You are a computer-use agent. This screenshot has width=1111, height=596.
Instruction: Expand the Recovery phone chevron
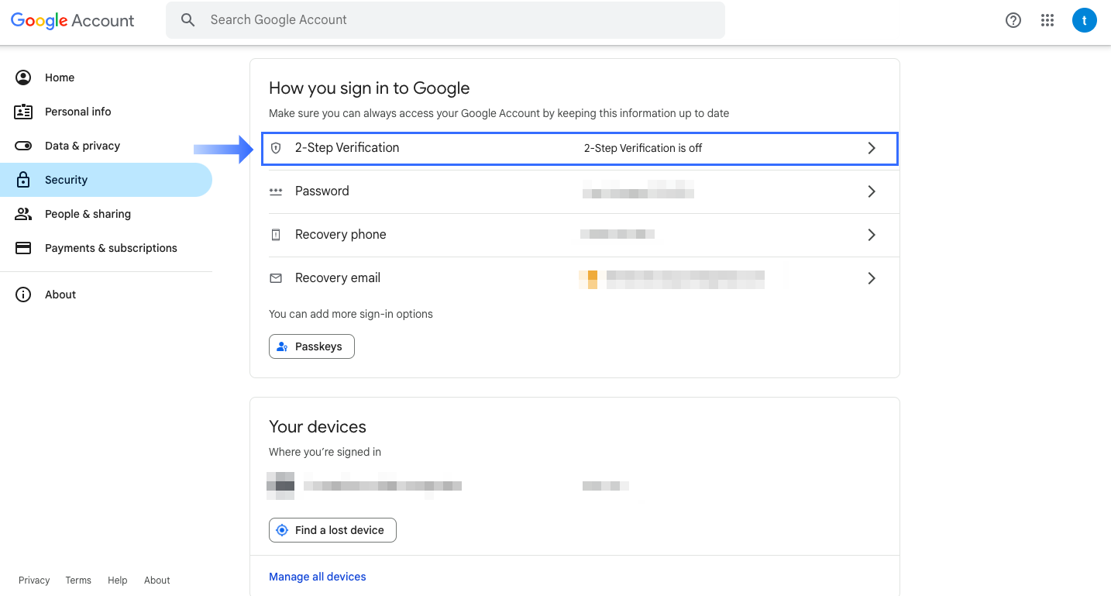coord(872,234)
